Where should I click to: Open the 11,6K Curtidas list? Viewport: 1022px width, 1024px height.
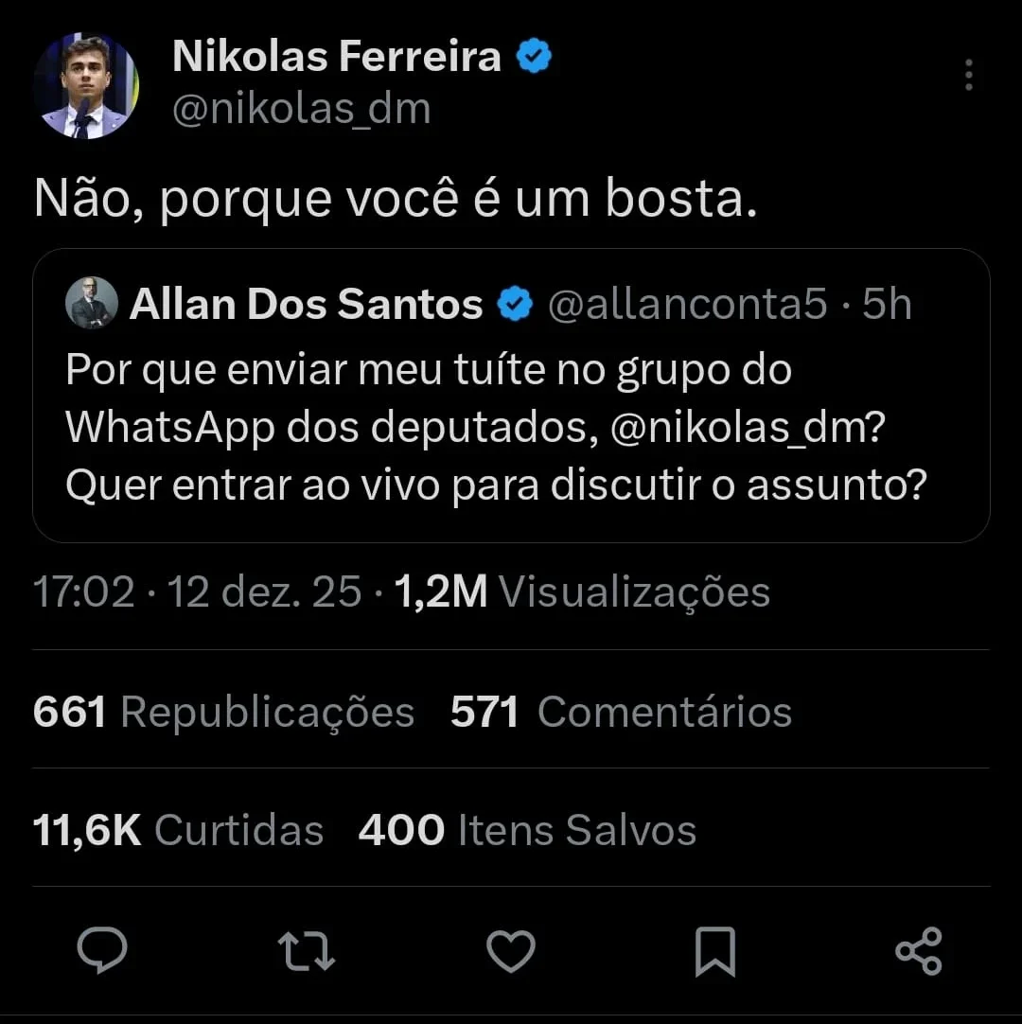pyautogui.click(x=178, y=829)
